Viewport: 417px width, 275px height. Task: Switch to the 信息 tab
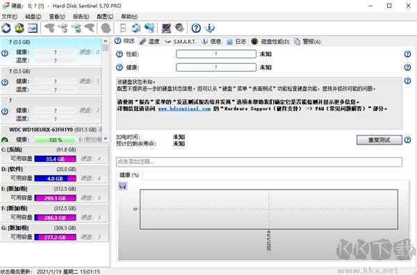[212, 42]
